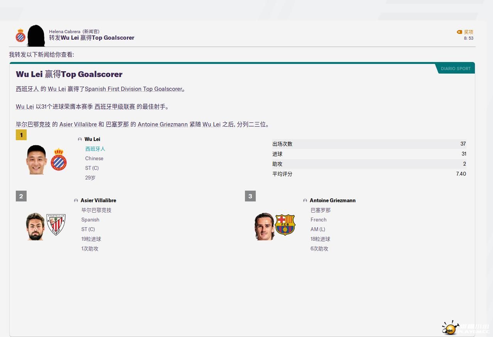This screenshot has height=337, width=493.
Task: Click the 奖项 awards label
Action: click(468, 32)
